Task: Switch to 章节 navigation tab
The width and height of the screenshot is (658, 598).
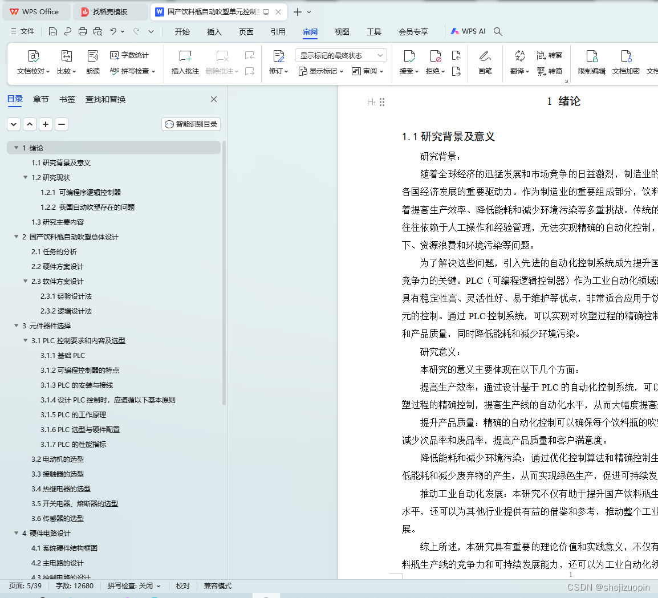Action: (40, 99)
